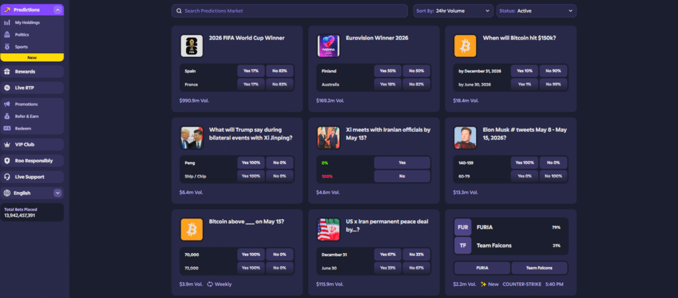Click the sparkle New icon on FURIA card
Screen dimensions: 678x298
pos(483,284)
